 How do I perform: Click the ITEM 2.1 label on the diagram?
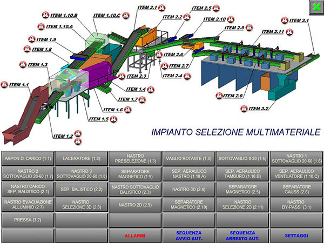coord(145,8)
